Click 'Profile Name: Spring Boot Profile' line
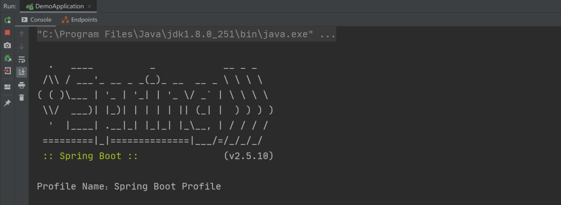The height and width of the screenshot is (205, 561). [129, 186]
